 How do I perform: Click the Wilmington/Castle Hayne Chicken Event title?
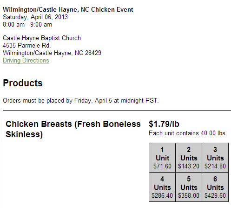pos(68,9)
